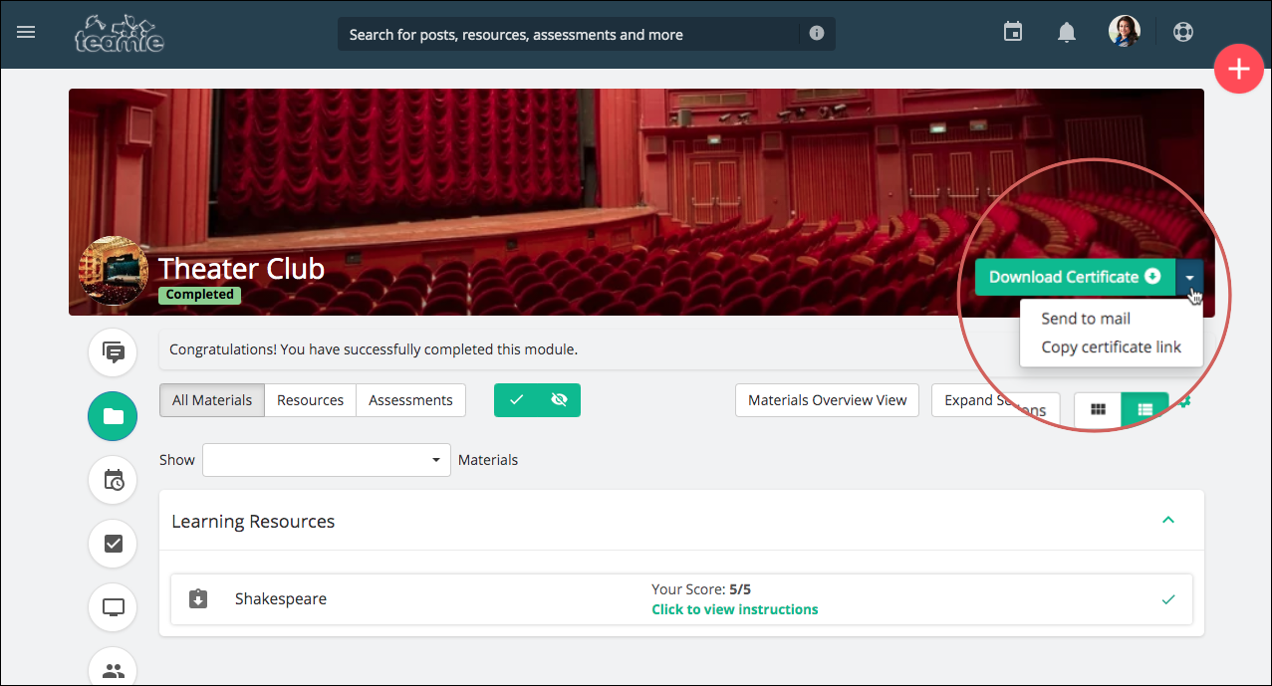Click the Shakespeare assignment icon

[198, 598]
